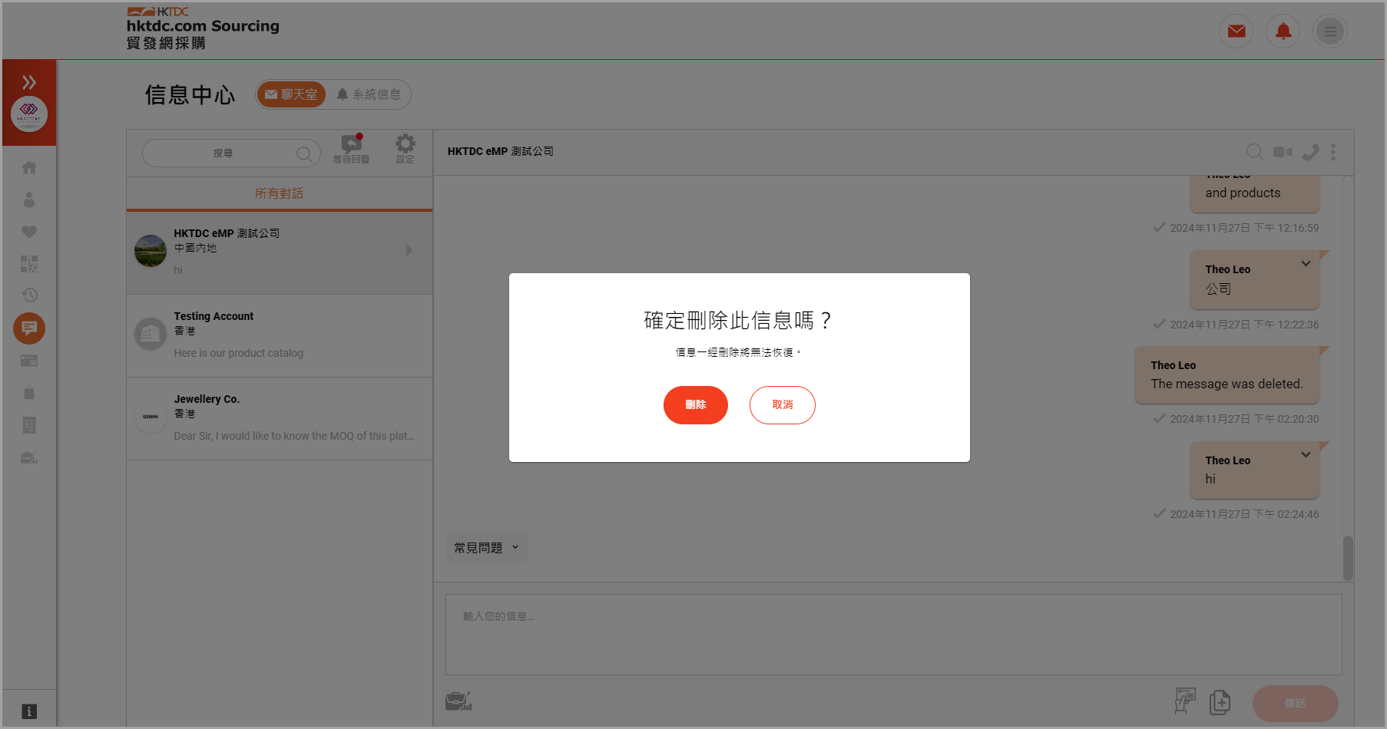Click the Jewellery Co. avatar thumbnail
This screenshot has height=729, width=1387.
pos(151,417)
